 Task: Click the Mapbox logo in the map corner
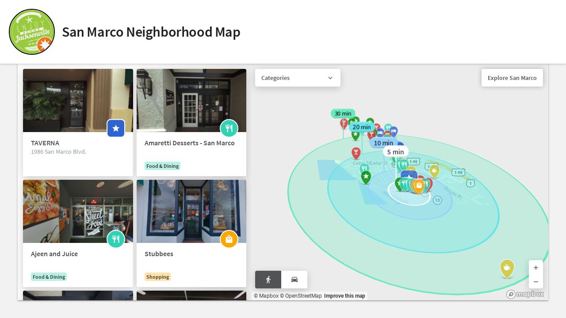coord(525,294)
